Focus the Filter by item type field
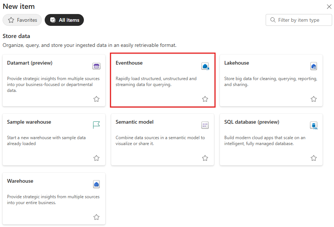The image size is (334, 227). coord(299,20)
